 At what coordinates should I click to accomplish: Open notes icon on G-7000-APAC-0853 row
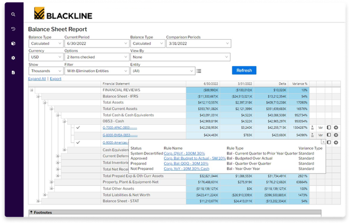click(x=329, y=128)
